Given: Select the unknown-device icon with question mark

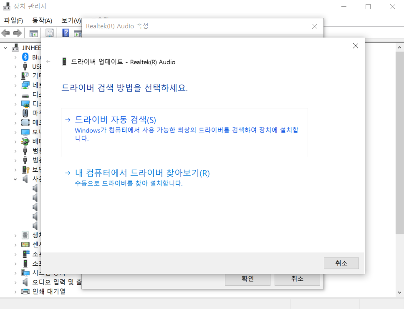Looking at the screenshot, I should pyautogui.click(x=25, y=76).
